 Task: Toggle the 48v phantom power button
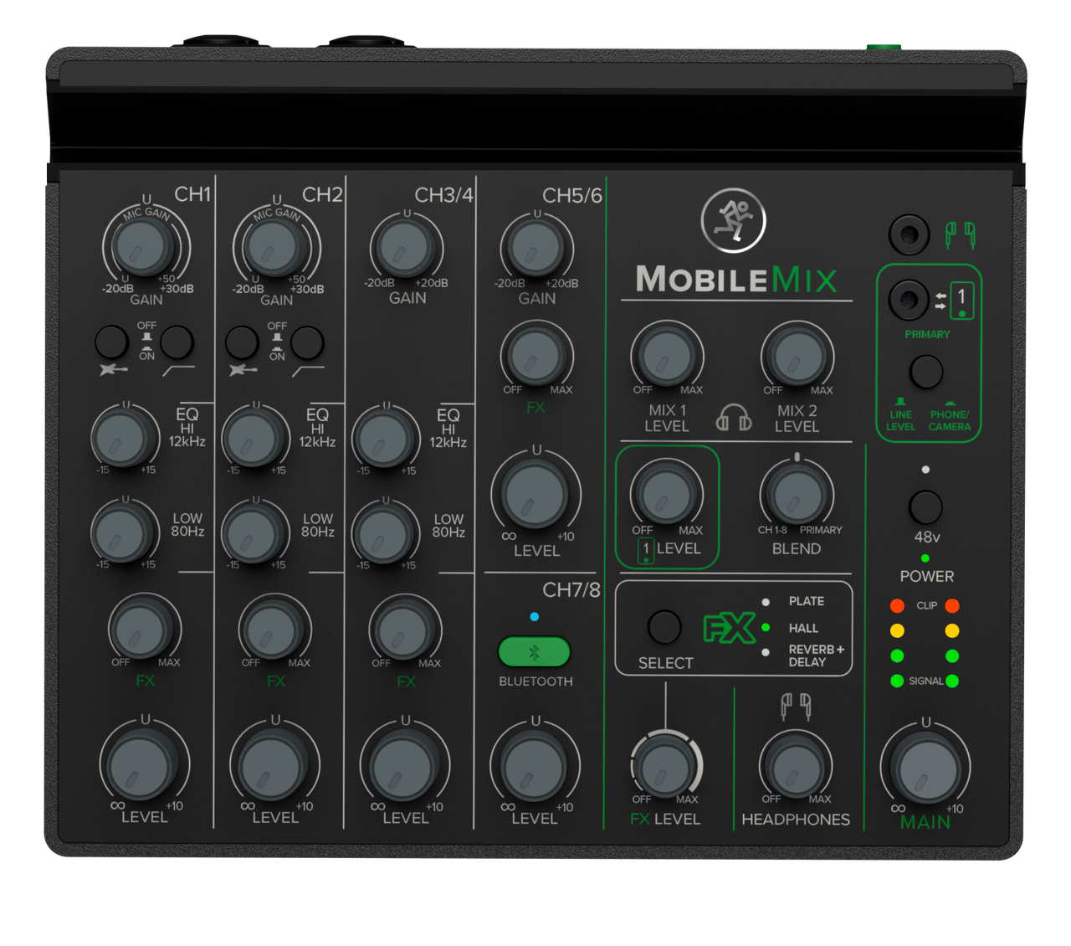(926, 507)
